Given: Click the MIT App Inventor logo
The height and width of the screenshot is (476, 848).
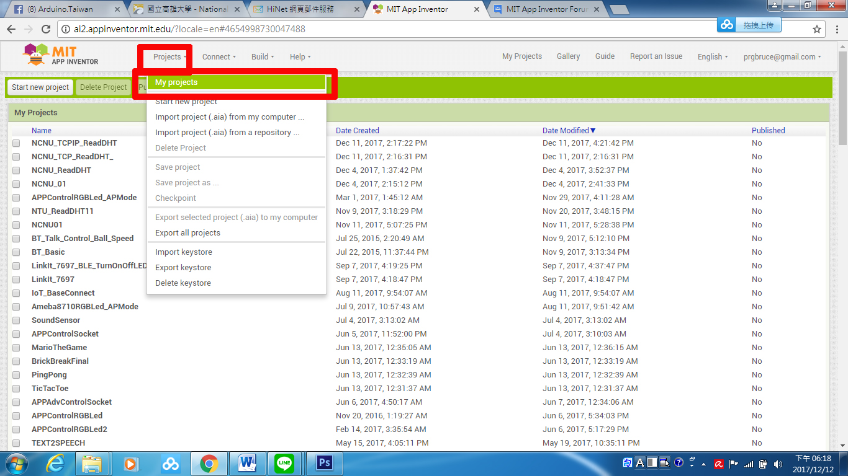Looking at the screenshot, I should coord(60,56).
